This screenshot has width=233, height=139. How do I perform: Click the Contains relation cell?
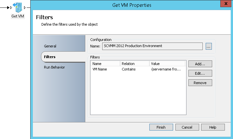129,69
